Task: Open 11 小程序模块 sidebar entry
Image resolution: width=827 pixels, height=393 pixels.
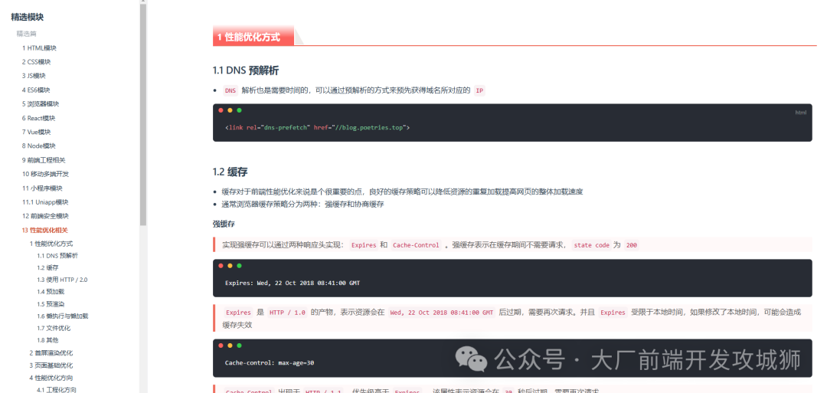Action: click(x=42, y=188)
